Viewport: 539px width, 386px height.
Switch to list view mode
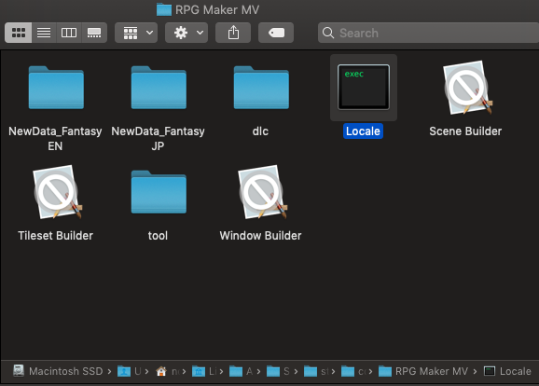click(x=44, y=33)
